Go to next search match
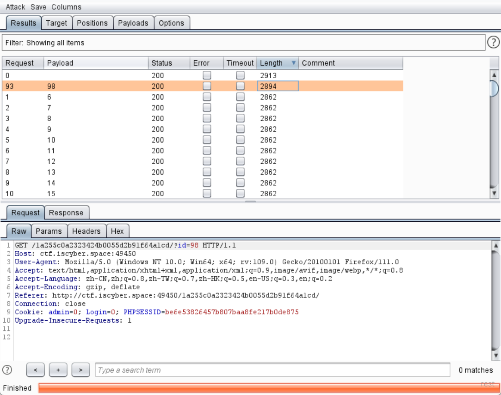 tap(81, 370)
